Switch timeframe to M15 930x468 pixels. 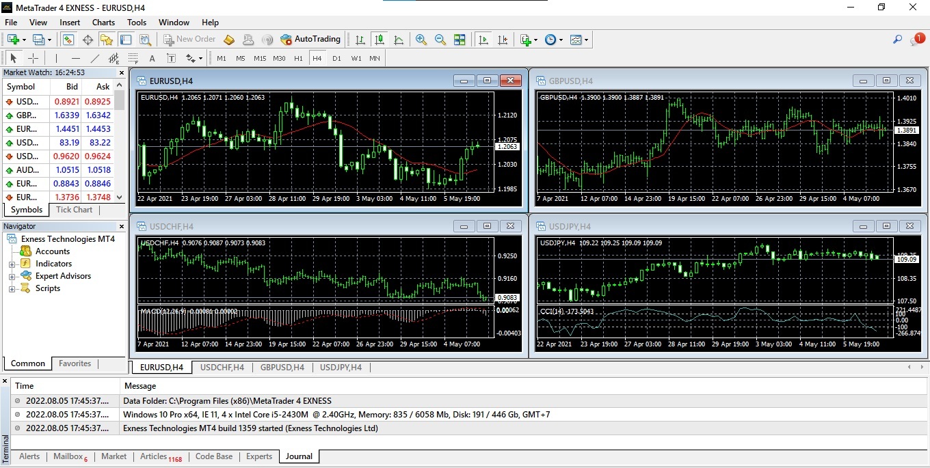[x=260, y=58]
